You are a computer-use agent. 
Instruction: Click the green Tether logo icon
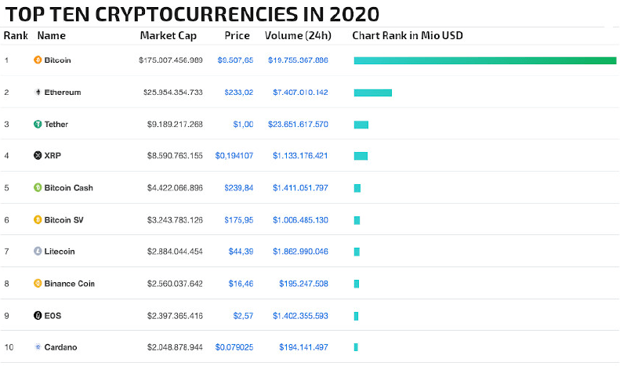click(x=38, y=124)
